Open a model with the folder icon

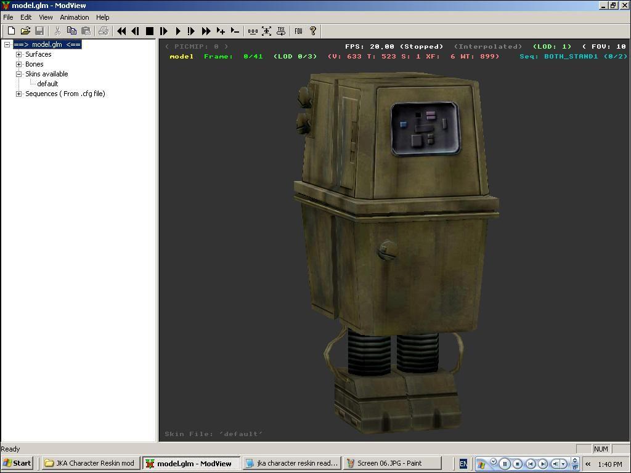point(25,31)
